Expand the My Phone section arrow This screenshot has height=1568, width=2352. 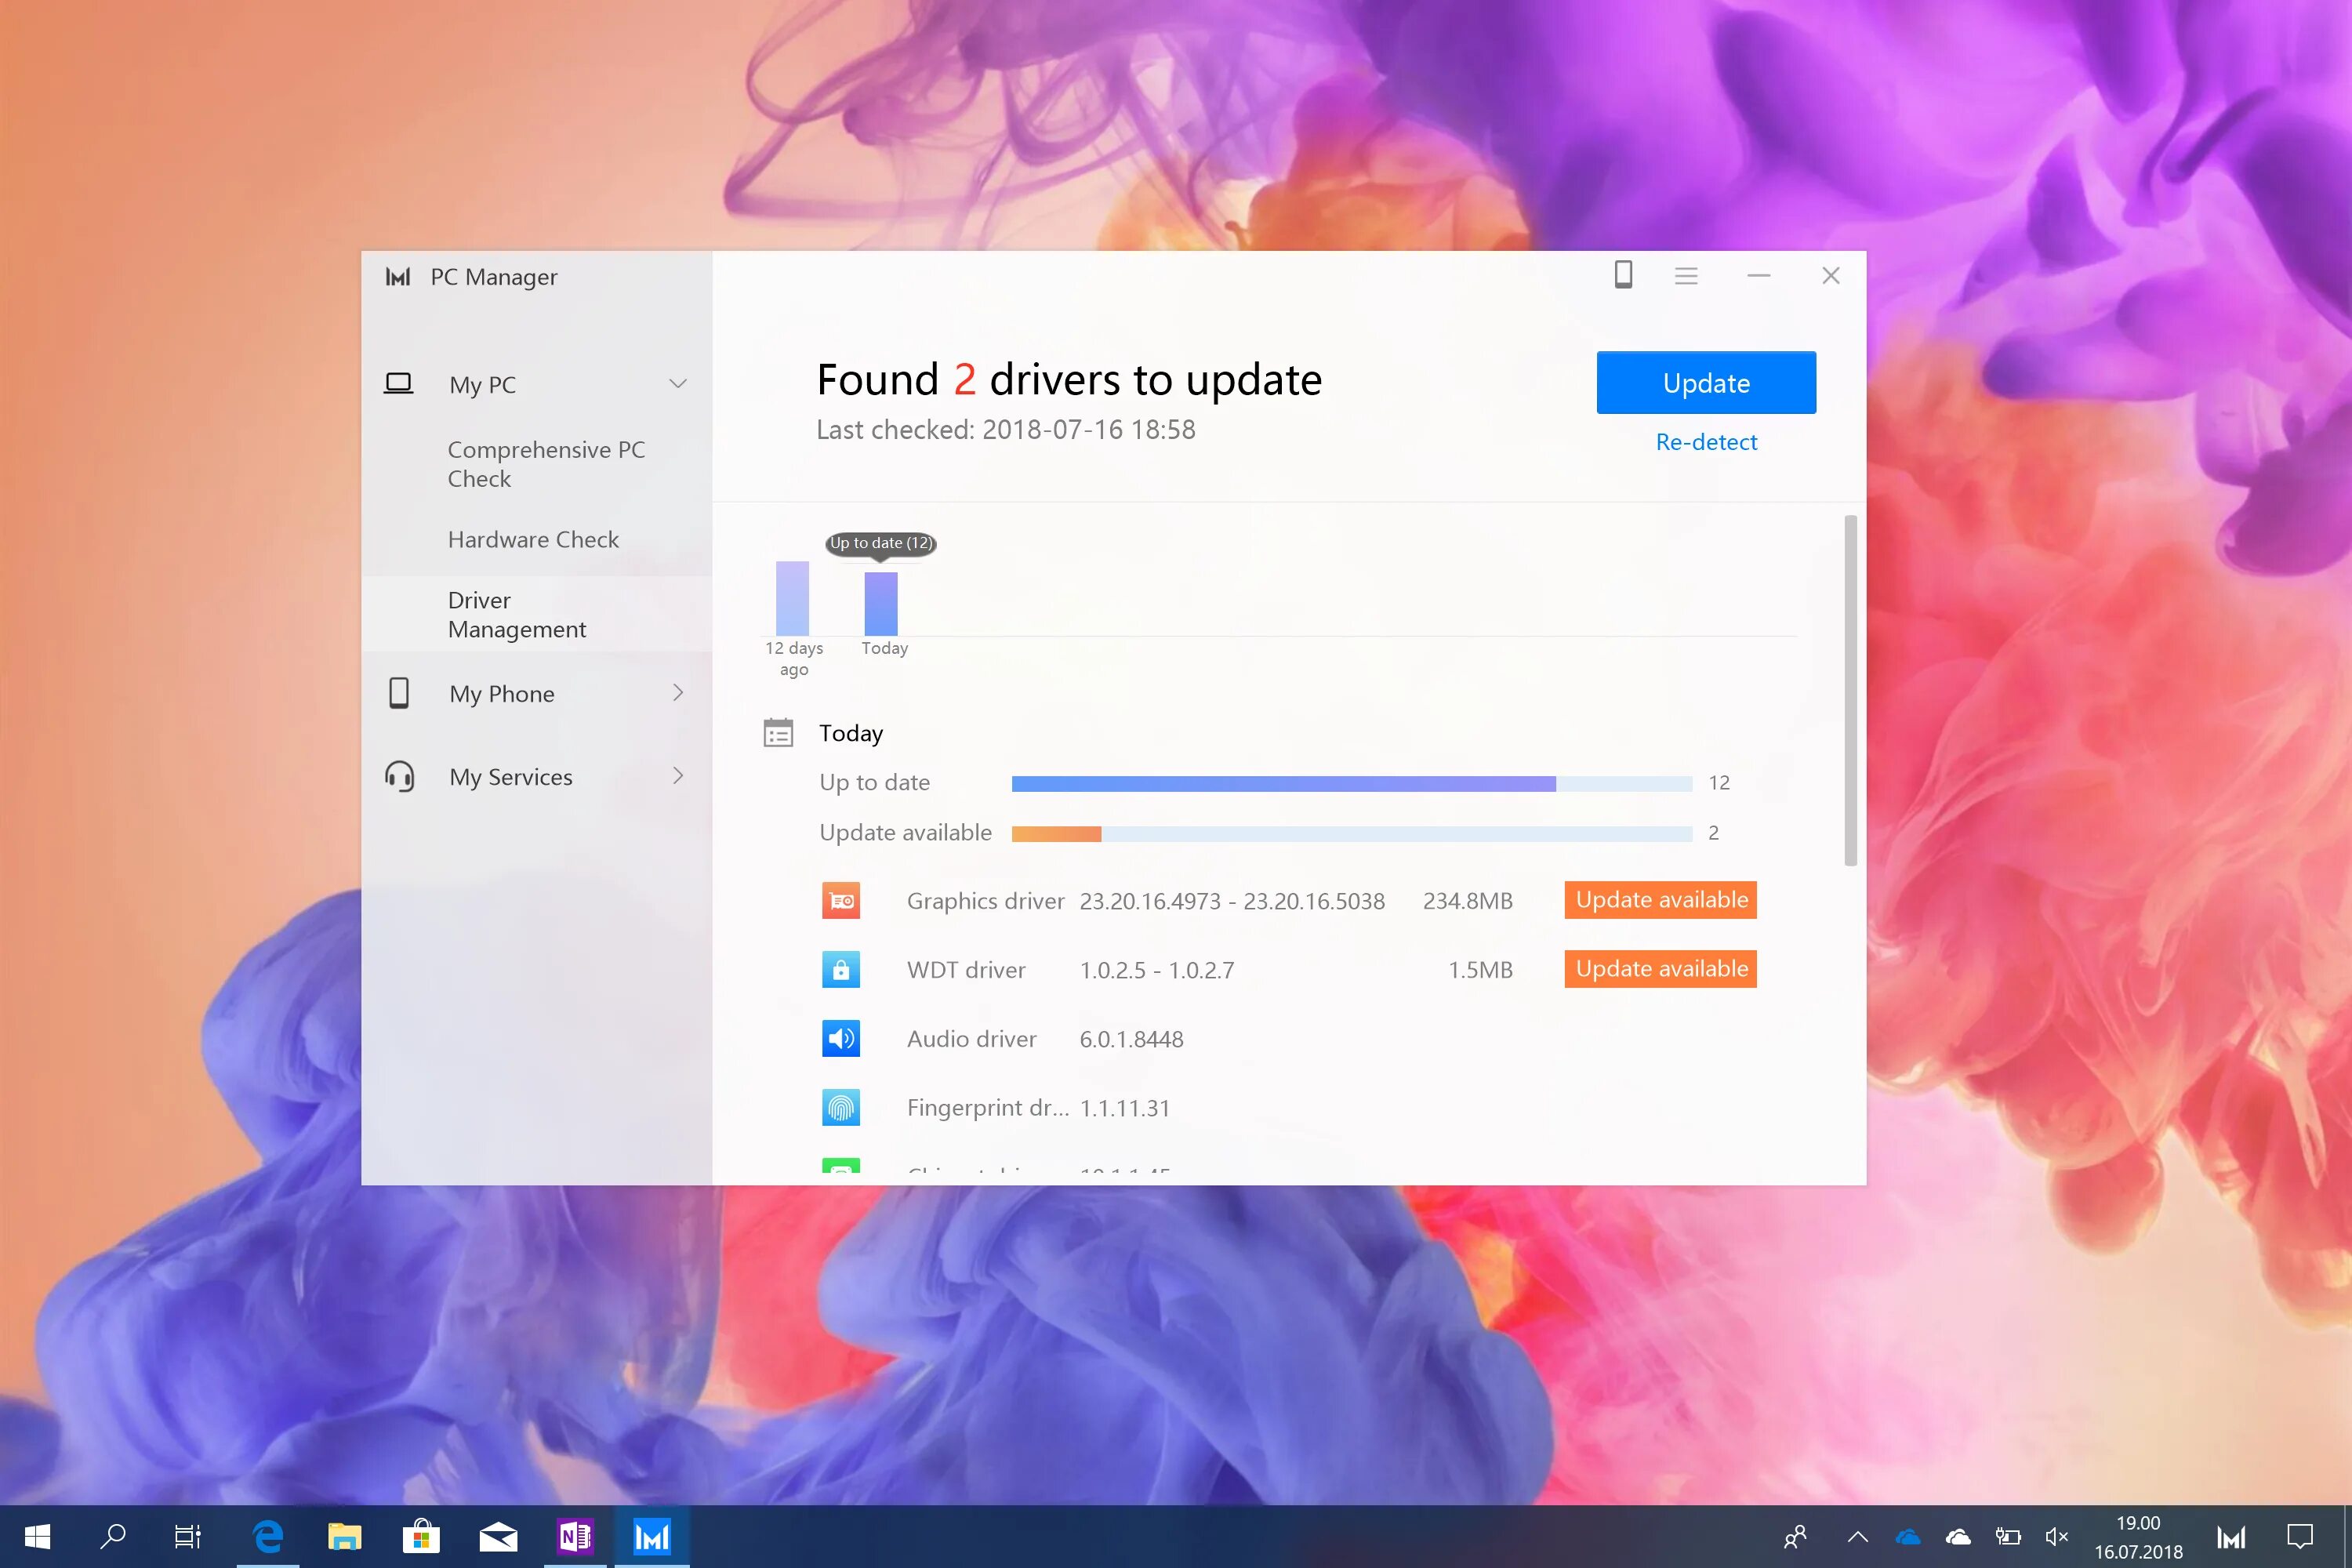point(679,693)
